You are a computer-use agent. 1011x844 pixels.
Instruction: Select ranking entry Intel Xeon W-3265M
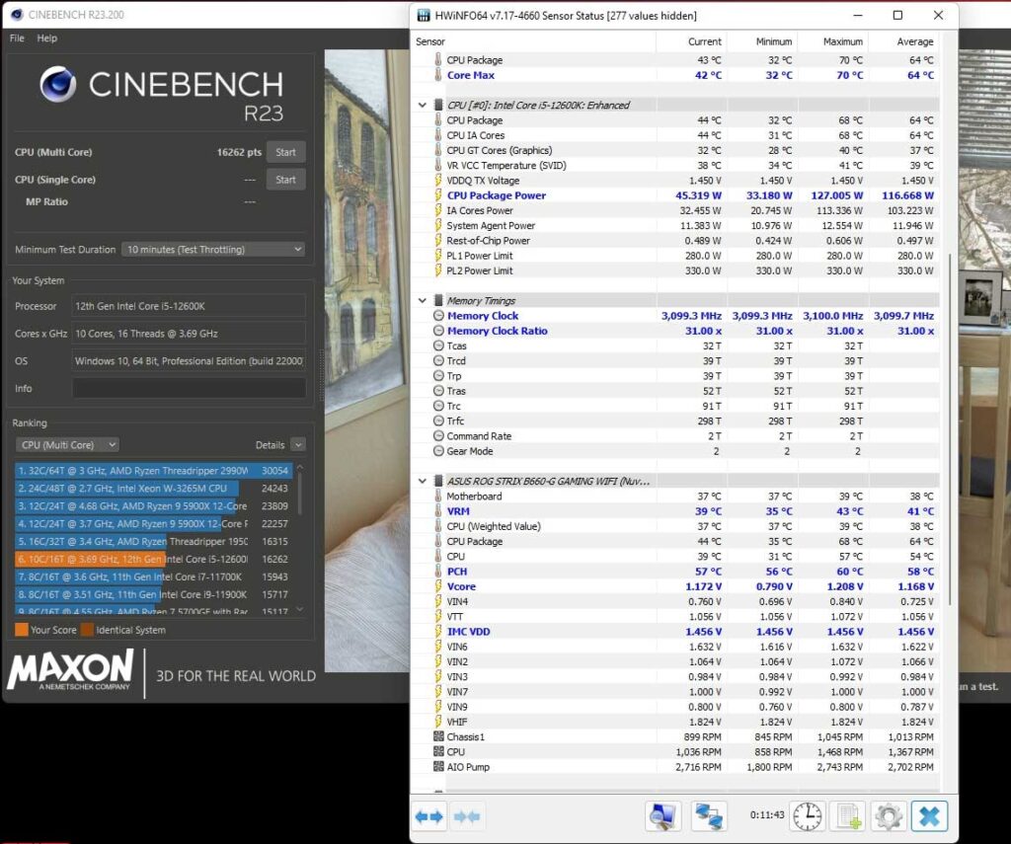tap(153, 489)
